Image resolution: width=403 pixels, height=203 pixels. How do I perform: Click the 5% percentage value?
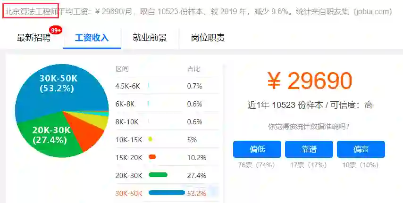tap(192, 140)
